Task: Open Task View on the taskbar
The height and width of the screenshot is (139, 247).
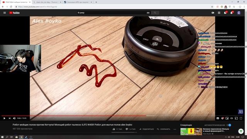Action: point(12,137)
